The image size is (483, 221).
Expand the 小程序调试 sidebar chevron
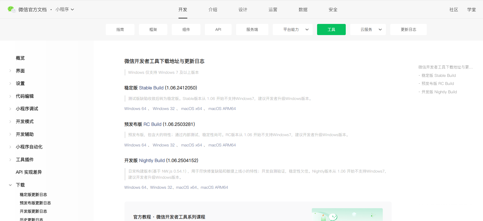pos(10,109)
